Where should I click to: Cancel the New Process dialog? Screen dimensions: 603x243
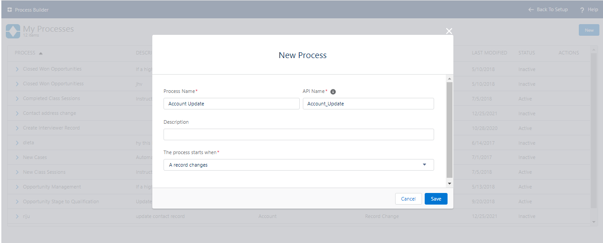pyautogui.click(x=408, y=199)
